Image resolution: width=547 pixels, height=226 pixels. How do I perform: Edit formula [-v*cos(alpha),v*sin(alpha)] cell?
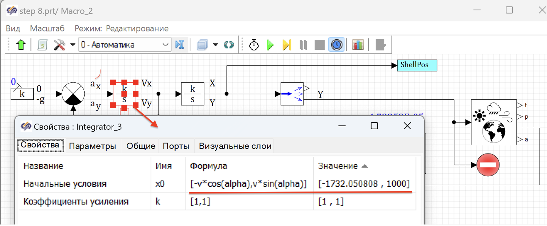coord(250,184)
